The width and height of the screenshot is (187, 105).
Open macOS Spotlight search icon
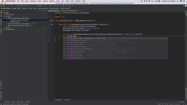click(178, 1)
